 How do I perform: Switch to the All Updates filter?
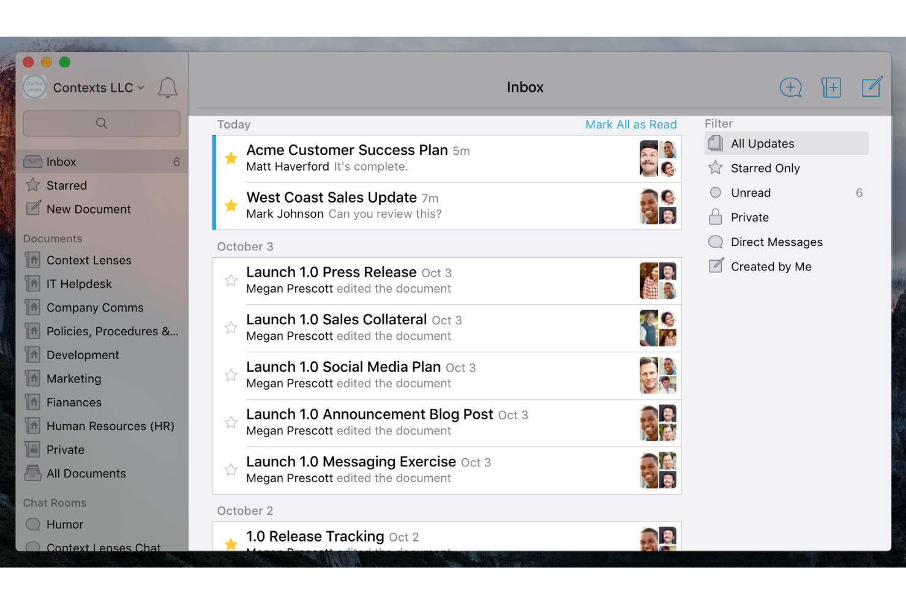[x=762, y=143]
